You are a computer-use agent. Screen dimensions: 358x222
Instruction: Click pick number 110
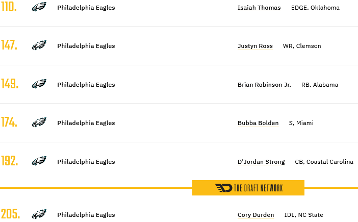click(9, 7)
